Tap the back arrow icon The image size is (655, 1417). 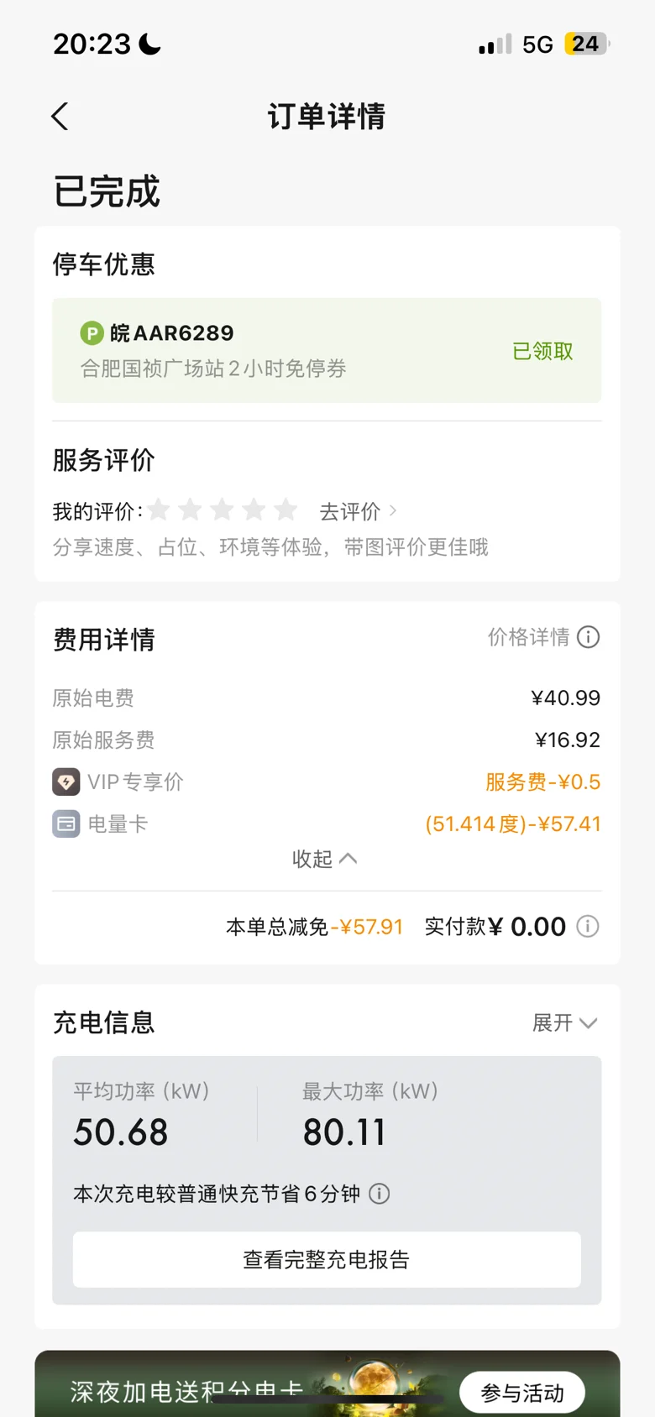click(x=60, y=117)
